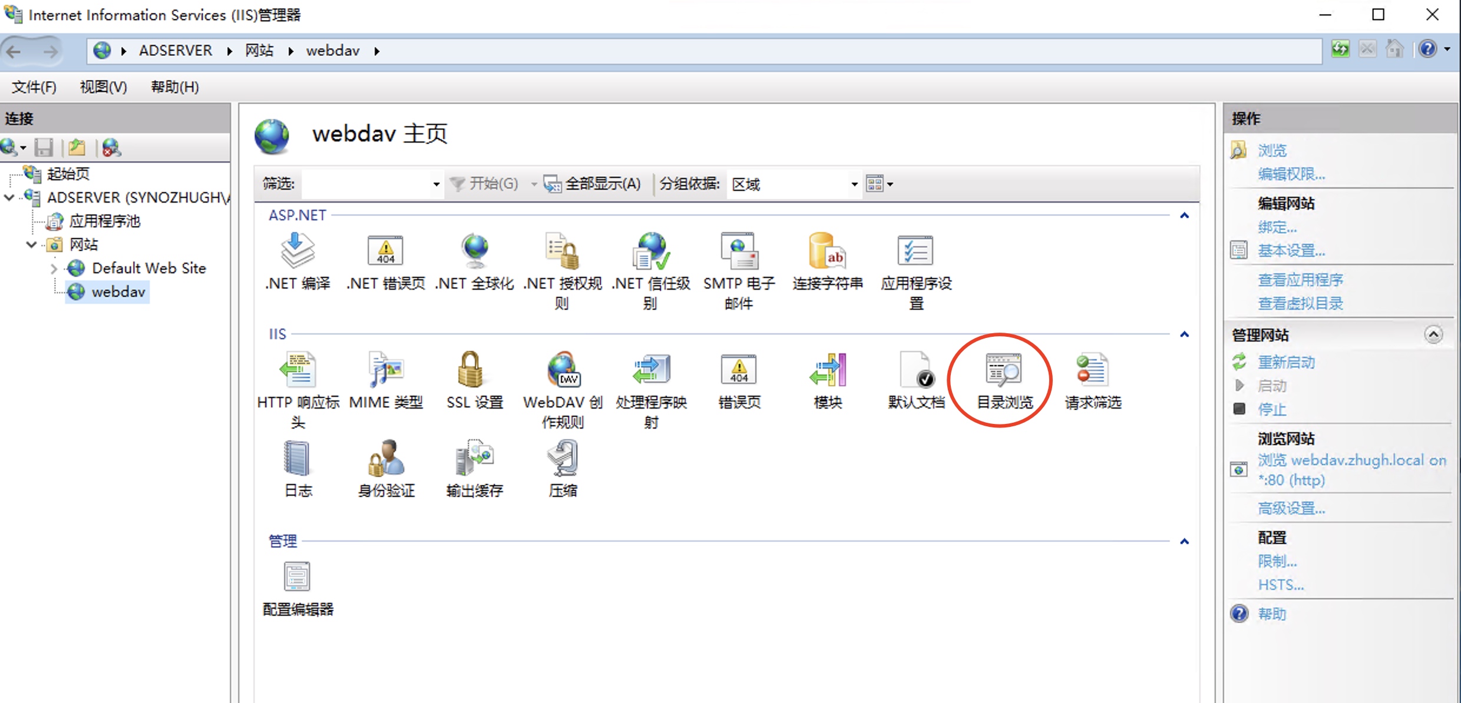Viewport: 1461px width, 703px height.
Task: Open the 视图(V) menu
Action: point(103,87)
